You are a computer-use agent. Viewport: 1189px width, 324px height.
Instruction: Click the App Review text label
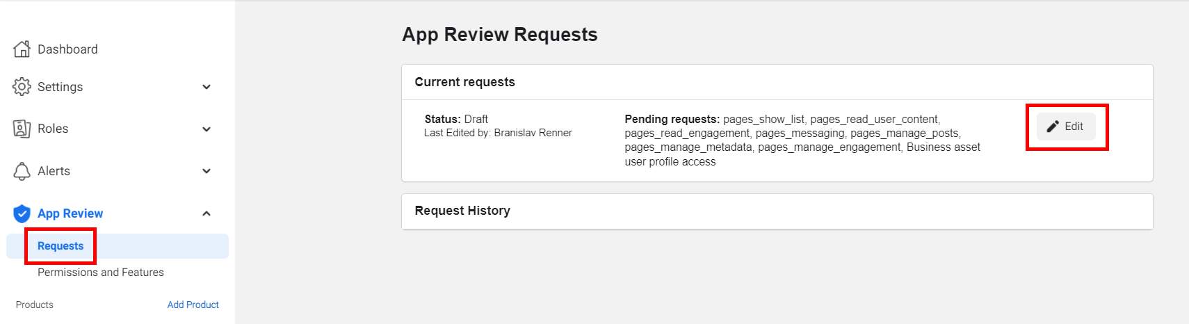click(x=70, y=213)
